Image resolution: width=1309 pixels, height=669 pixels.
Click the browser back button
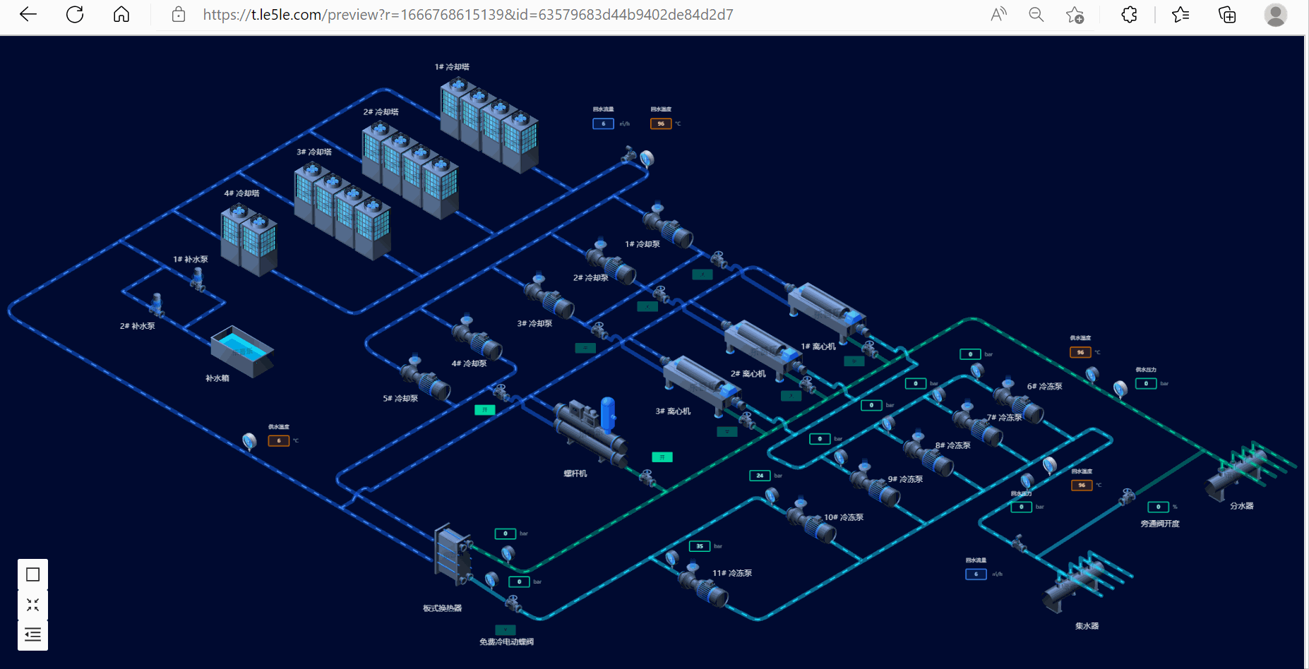[28, 14]
